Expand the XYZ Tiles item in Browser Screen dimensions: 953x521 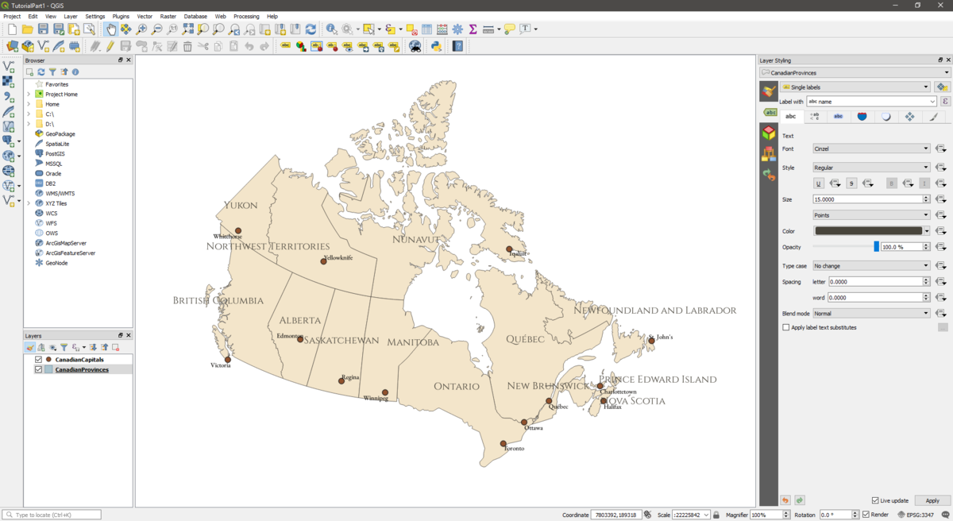coord(28,203)
